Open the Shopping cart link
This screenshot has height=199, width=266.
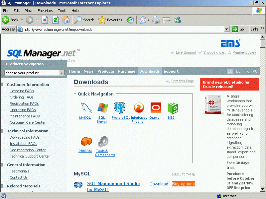click(214, 53)
